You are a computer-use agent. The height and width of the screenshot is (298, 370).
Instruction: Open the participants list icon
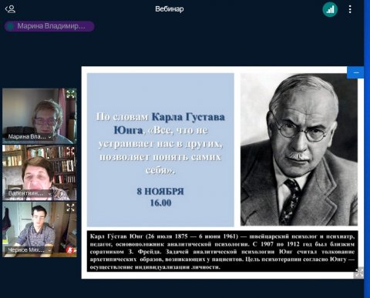pos(10,9)
